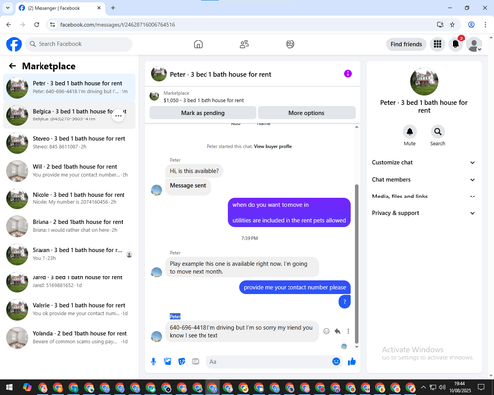Image resolution: width=494 pixels, height=395 pixels.
Task: Open Jared conversation
Action: pos(69,281)
